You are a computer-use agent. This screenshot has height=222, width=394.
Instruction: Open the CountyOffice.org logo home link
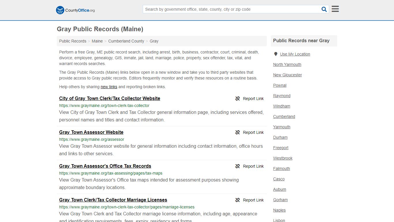[x=75, y=10]
